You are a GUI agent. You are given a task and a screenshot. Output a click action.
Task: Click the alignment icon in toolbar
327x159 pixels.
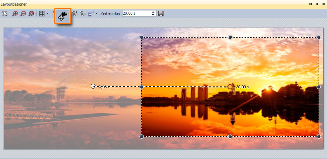(x=90, y=14)
